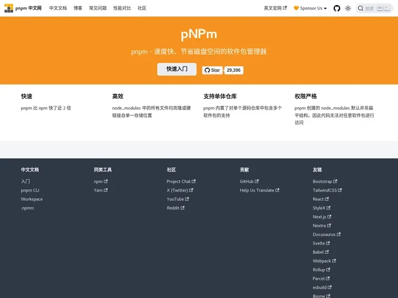Open 博客 nav menu item
This screenshot has height=298, width=398.
point(78,8)
